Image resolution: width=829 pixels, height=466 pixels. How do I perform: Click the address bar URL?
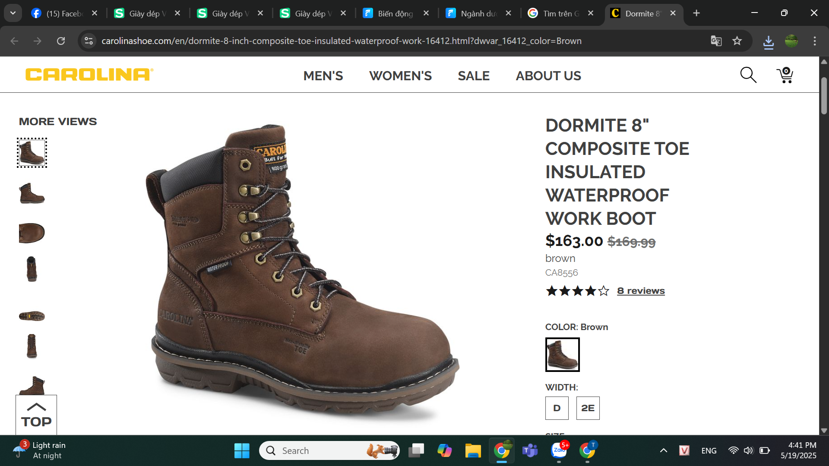341,41
